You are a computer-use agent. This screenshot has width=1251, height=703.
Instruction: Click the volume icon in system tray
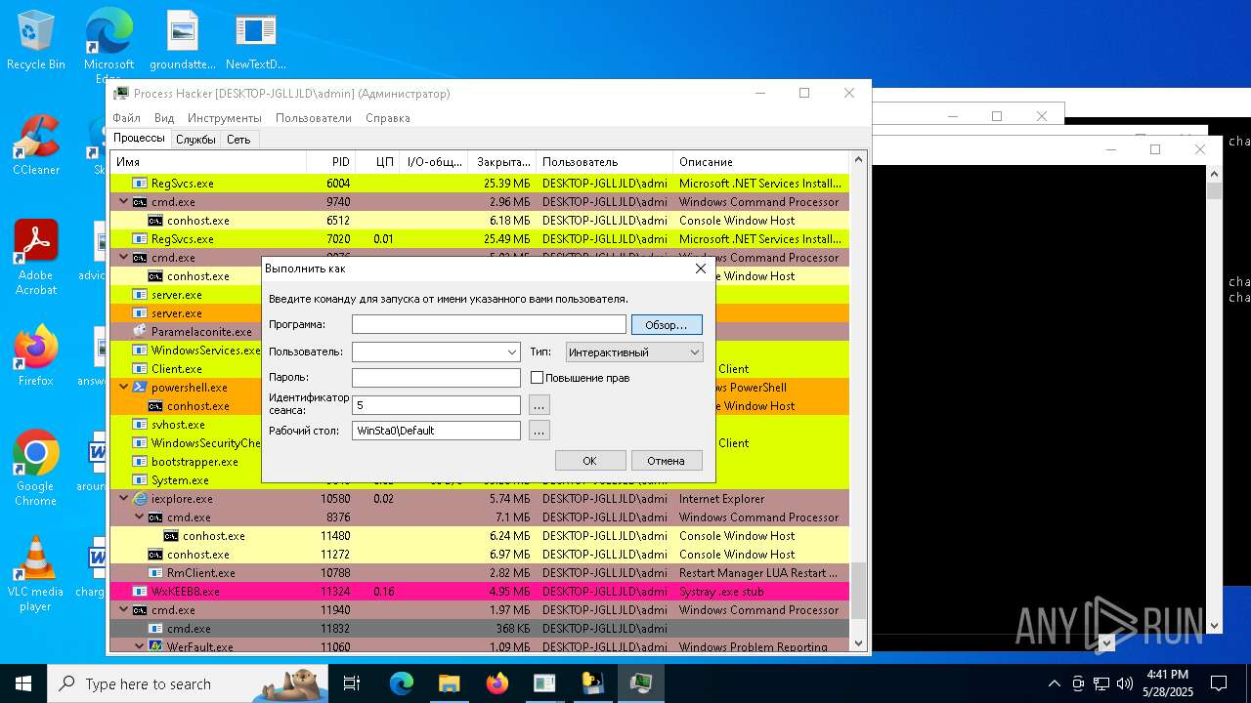pos(1125,683)
